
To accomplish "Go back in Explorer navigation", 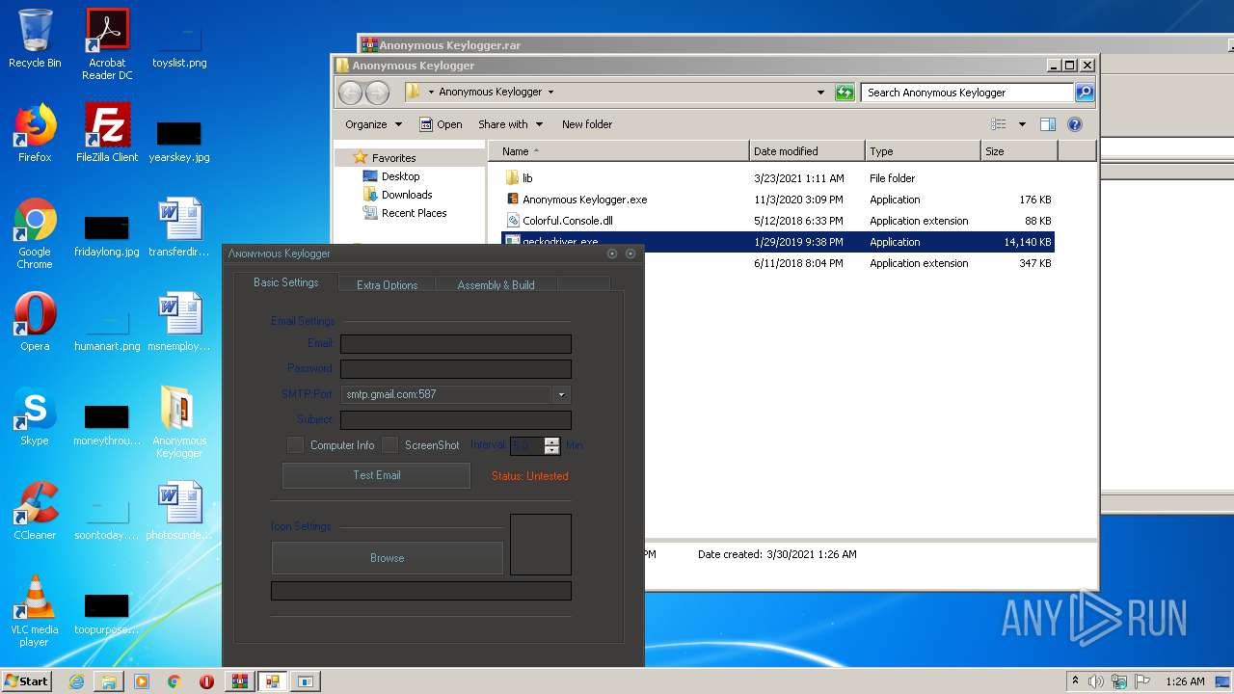I will (x=350, y=93).
